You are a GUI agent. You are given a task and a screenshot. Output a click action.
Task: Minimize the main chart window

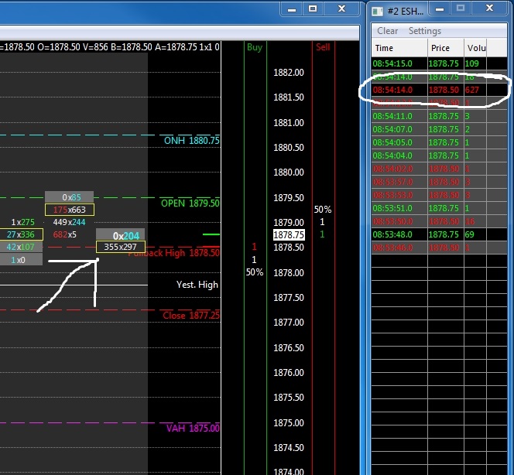tap(292, 9)
